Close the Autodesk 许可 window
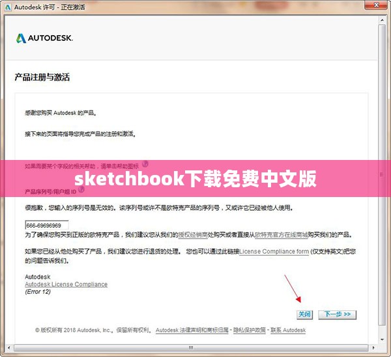This screenshot has height=357, width=391. 377,5
